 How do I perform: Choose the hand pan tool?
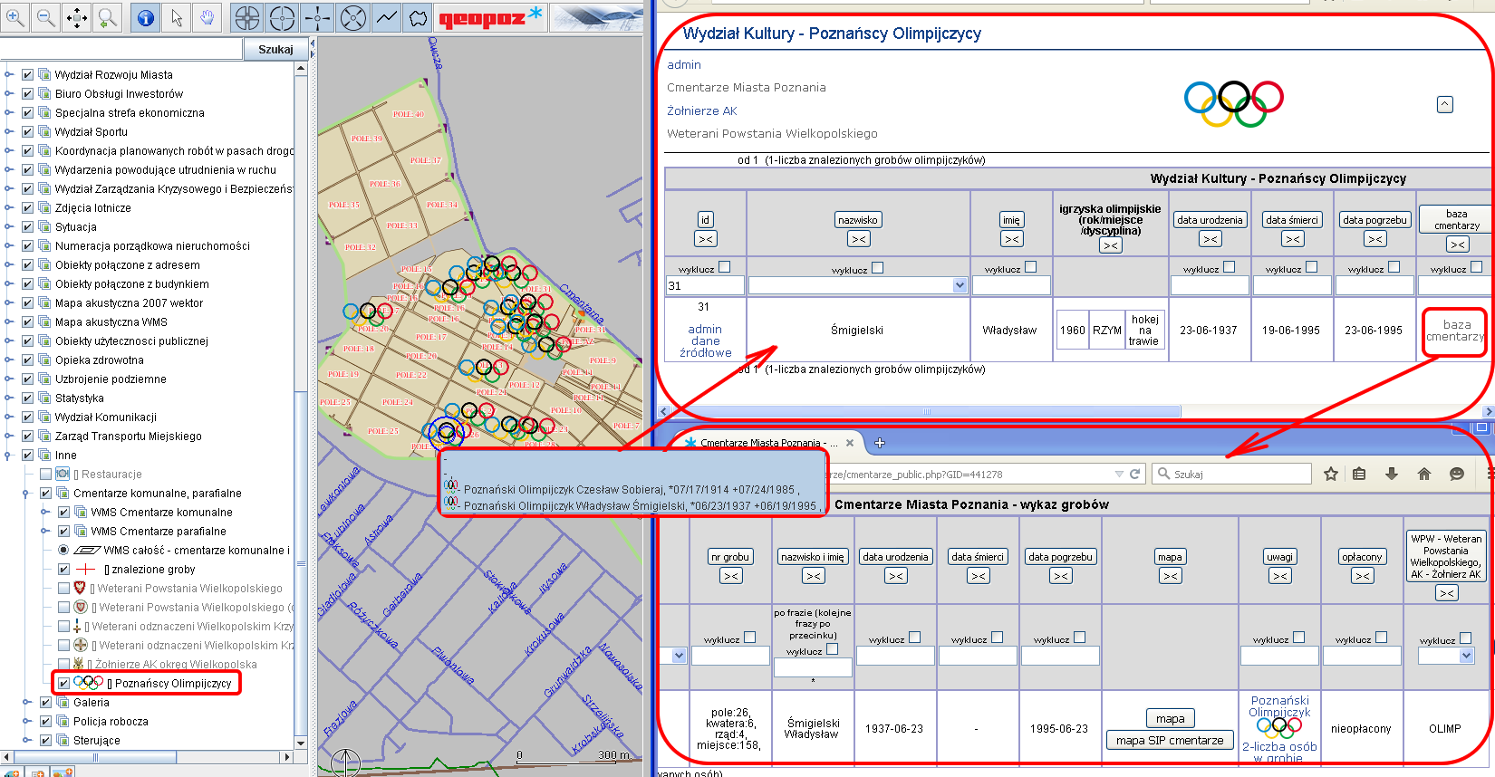[207, 17]
